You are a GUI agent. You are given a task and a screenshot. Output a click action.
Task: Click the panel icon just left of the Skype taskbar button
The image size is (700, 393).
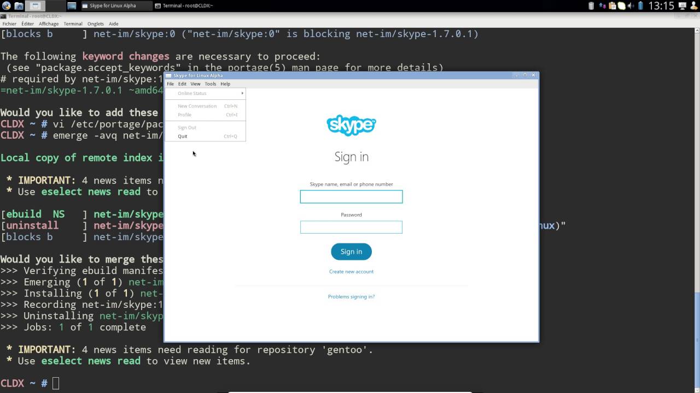pos(72,6)
